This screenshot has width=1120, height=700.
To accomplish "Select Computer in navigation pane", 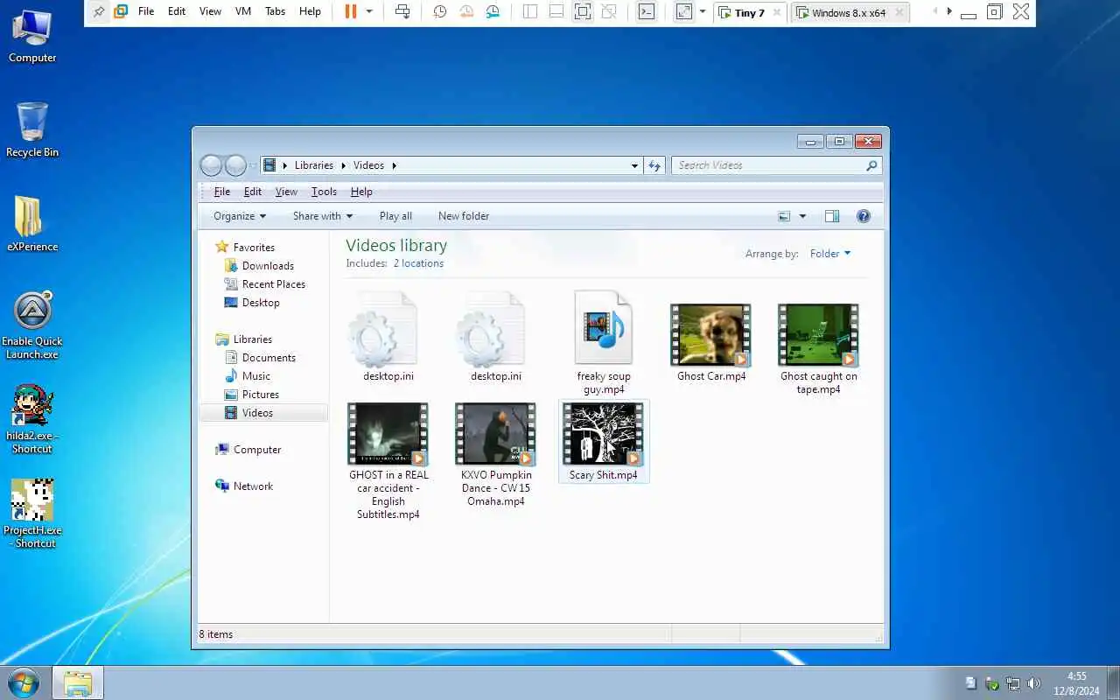I will [x=257, y=450].
